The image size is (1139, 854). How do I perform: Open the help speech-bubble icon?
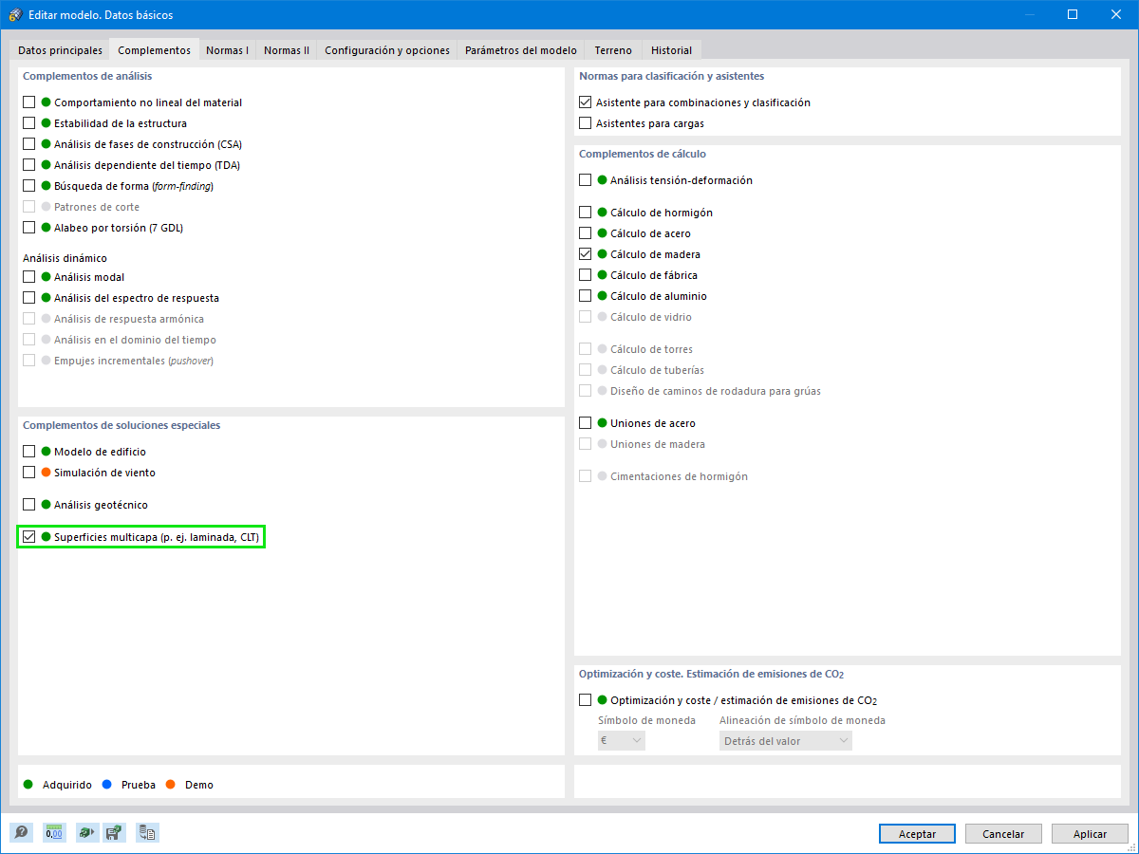click(21, 832)
